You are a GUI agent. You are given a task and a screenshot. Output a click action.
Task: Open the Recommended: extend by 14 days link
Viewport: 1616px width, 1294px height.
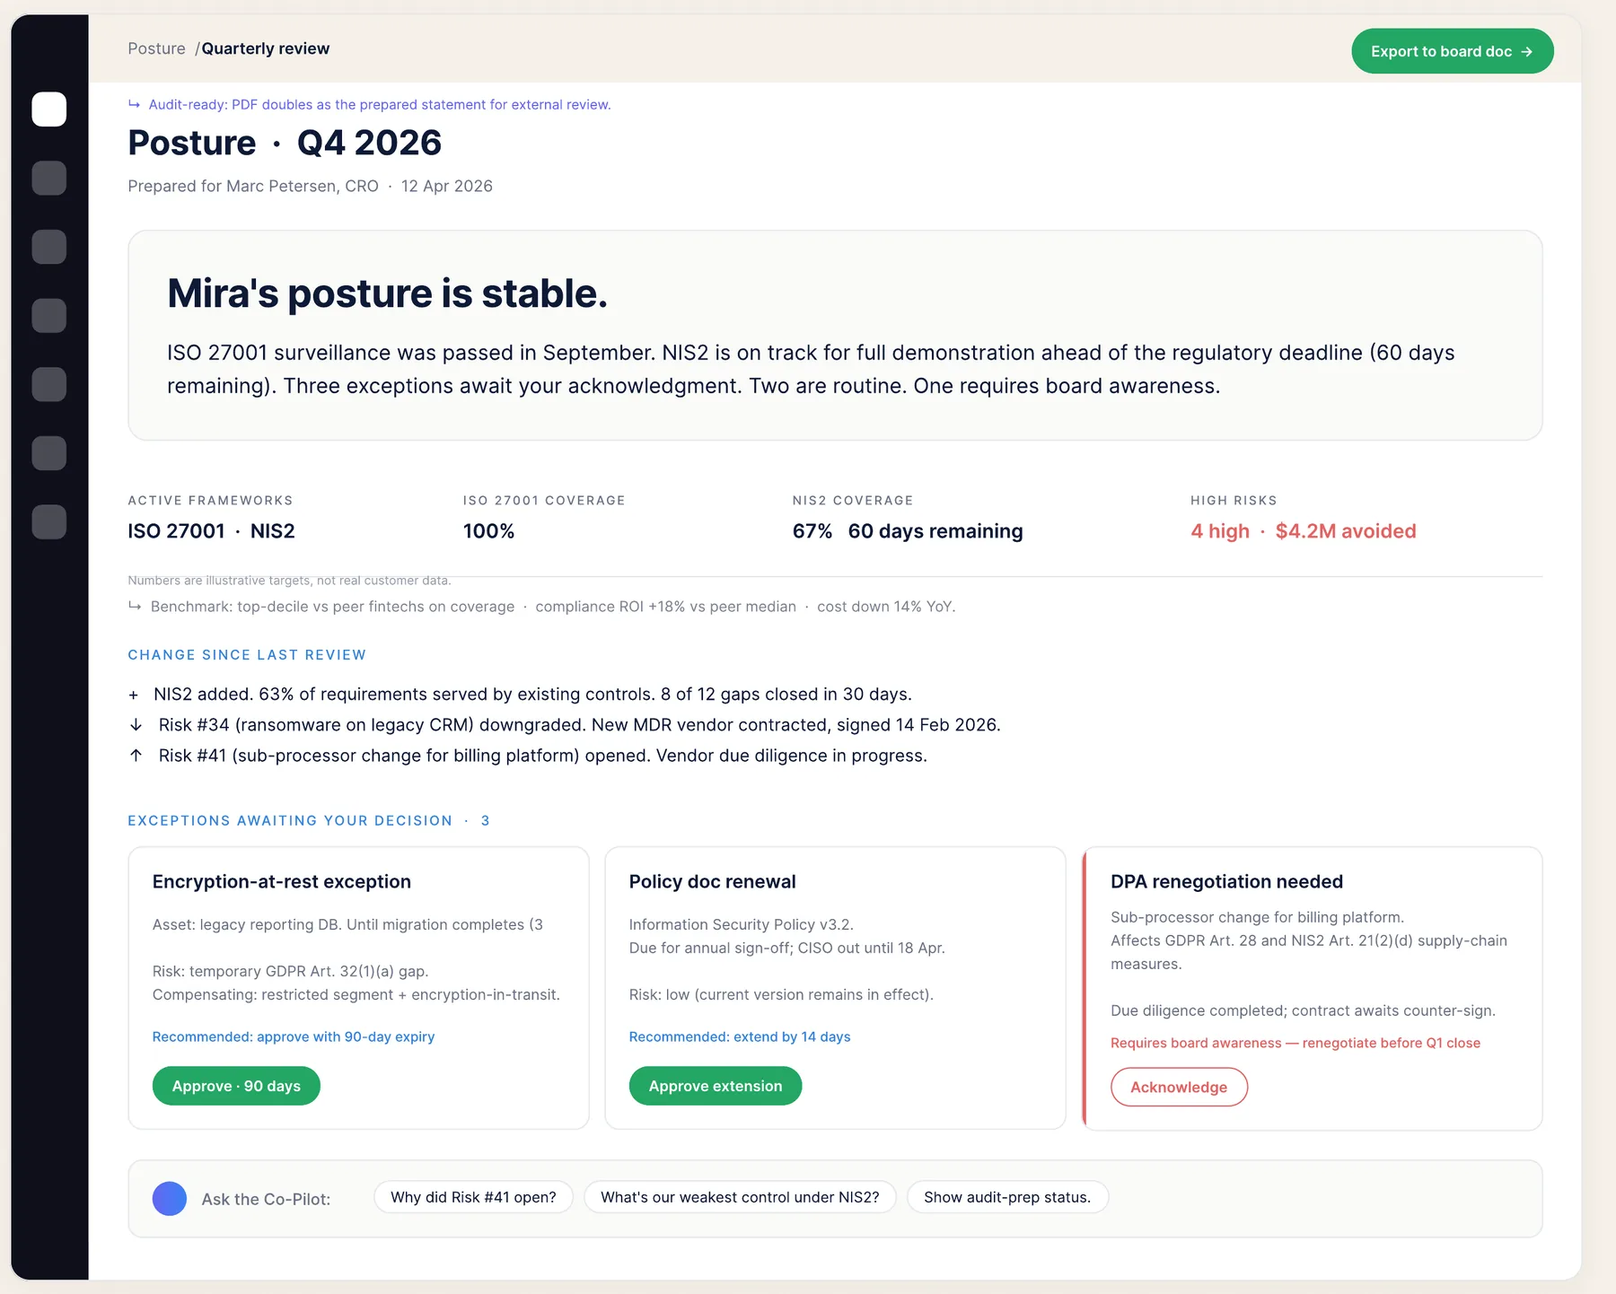[x=740, y=1036]
